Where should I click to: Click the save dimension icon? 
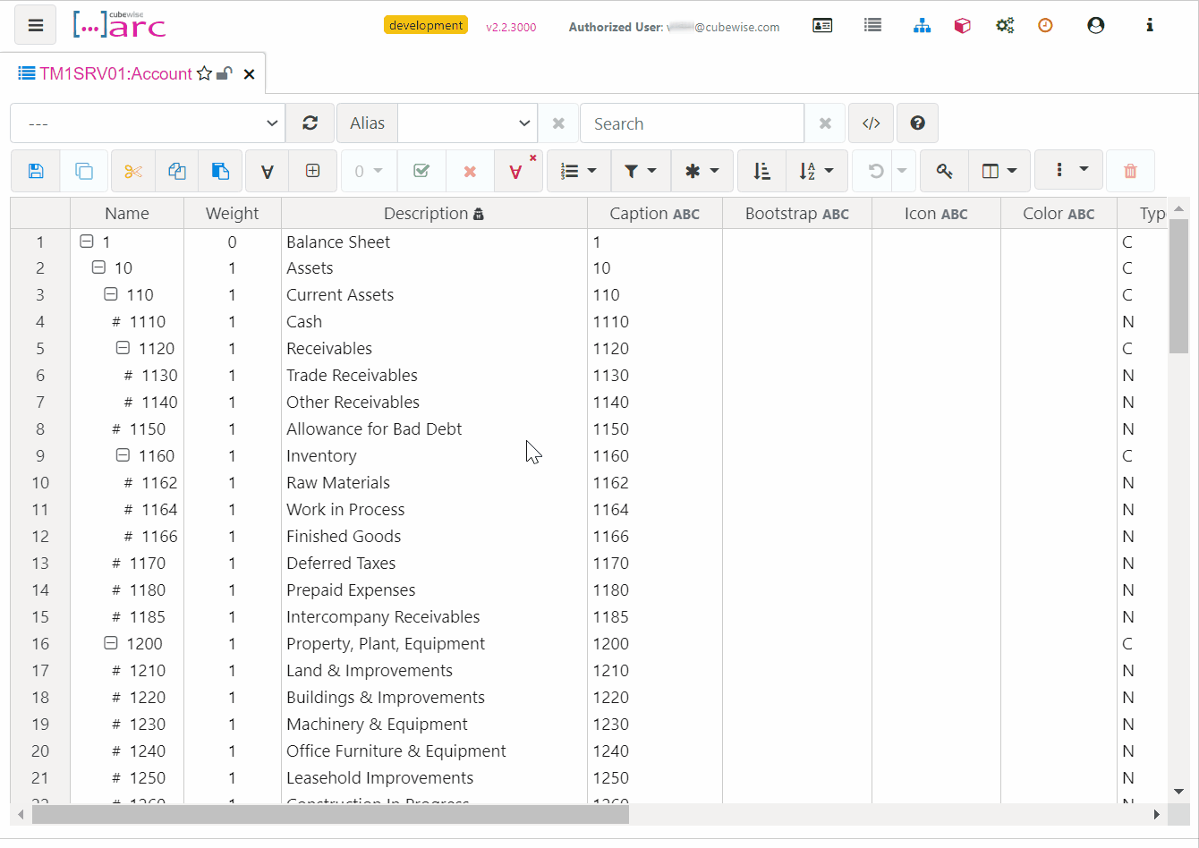(36, 171)
